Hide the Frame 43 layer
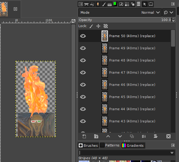Viewport: 179px width, 162px height. pyautogui.click(x=83, y=121)
